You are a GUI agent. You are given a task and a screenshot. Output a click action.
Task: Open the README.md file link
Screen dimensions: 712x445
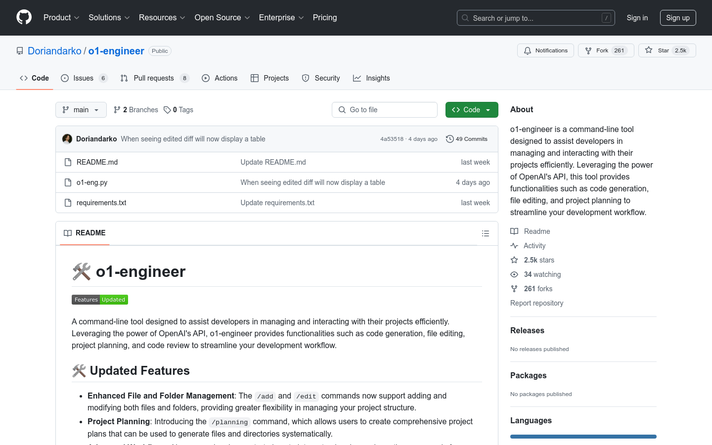point(97,162)
